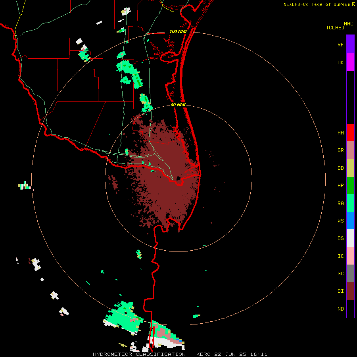Click the RF purple legend swatch
Image resolution: width=357 pixels, height=357 pixels.
pyautogui.click(x=350, y=44)
